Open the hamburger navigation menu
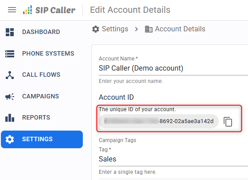248x180 pixels. [12, 10]
